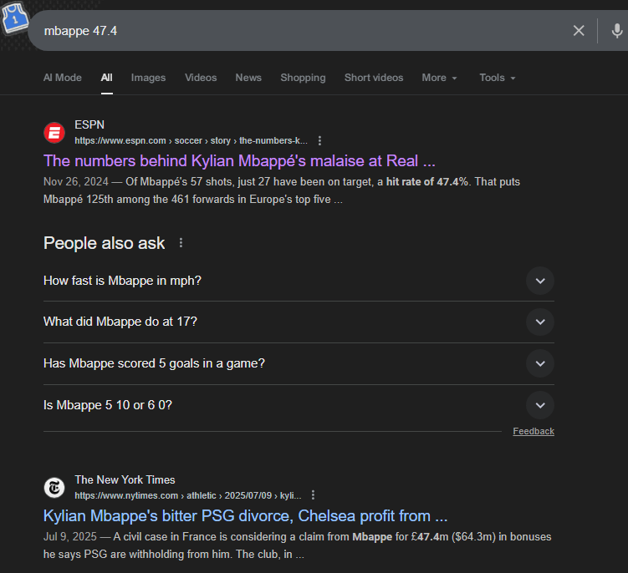The height and width of the screenshot is (573, 628).
Task: Open the More dropdown
Action: 439,78
